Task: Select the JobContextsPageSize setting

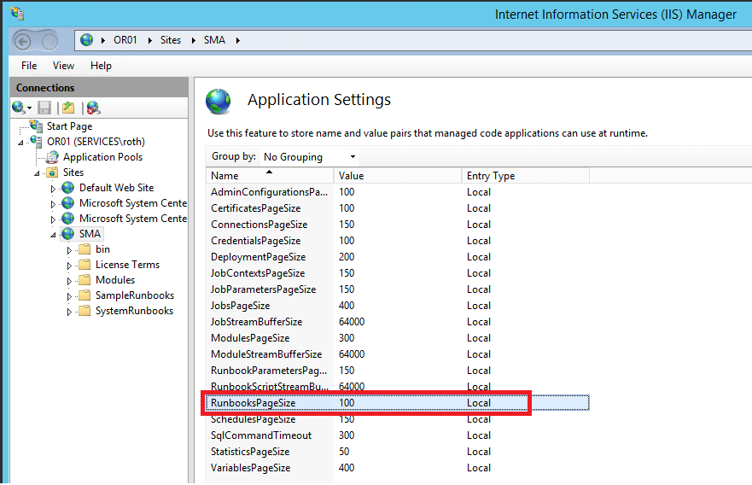Action: [x=398, y=273]
